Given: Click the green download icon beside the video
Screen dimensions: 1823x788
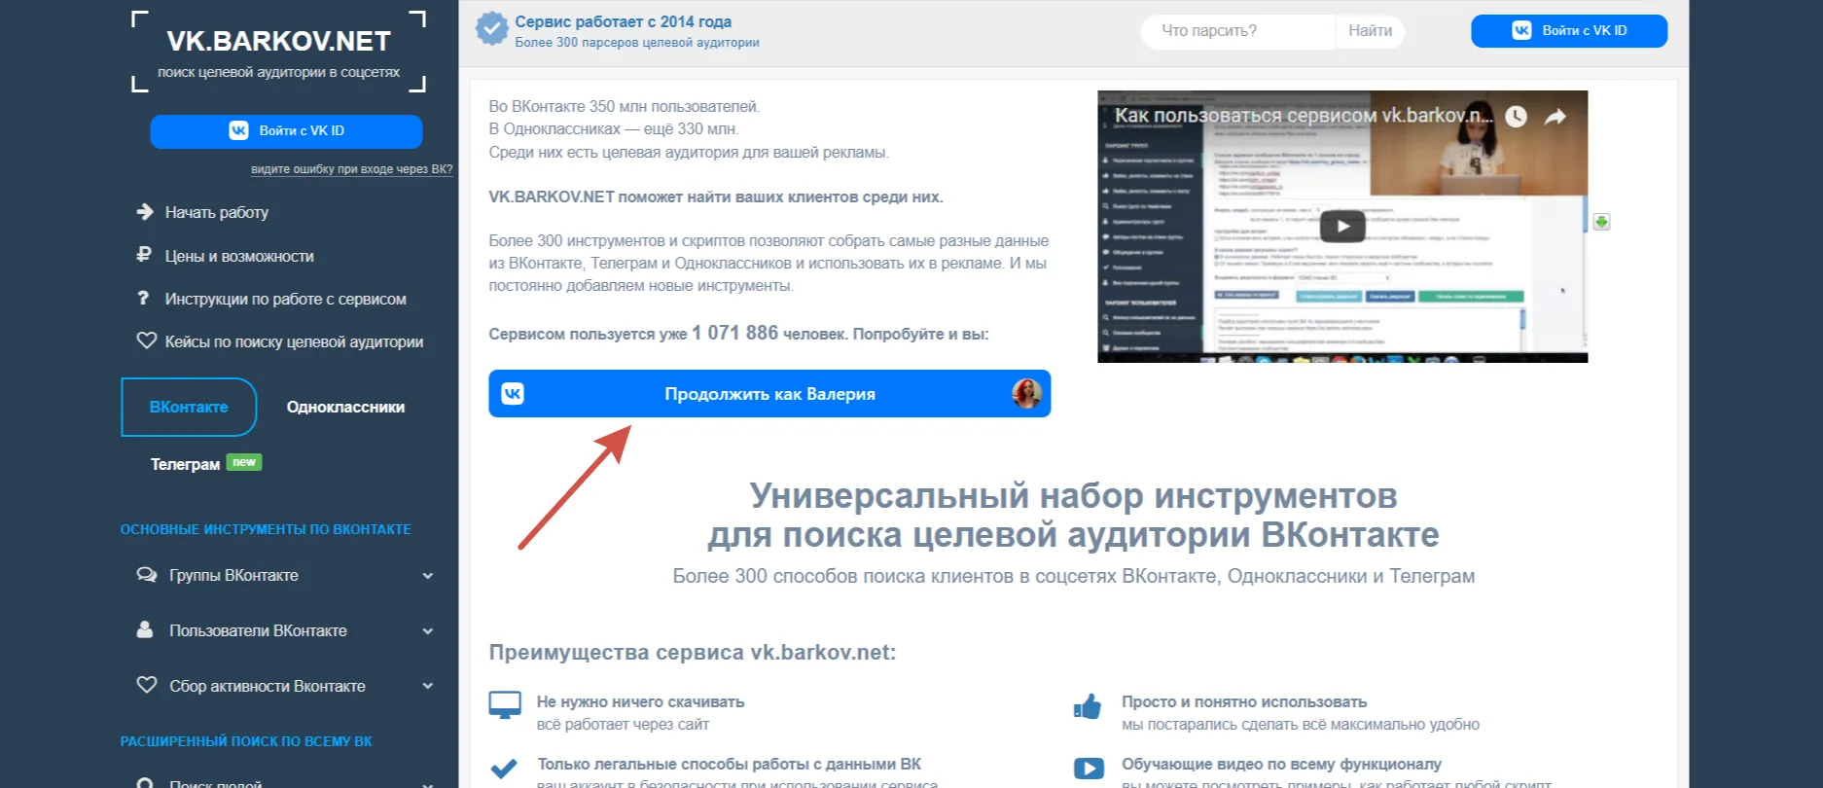Looking at the screenshot, I should click(1601, 222).
